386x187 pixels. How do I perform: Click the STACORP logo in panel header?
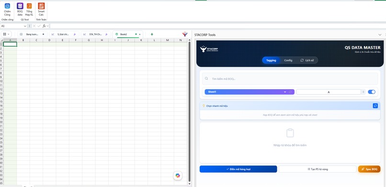pyautogui.click(x=209, y=49)
